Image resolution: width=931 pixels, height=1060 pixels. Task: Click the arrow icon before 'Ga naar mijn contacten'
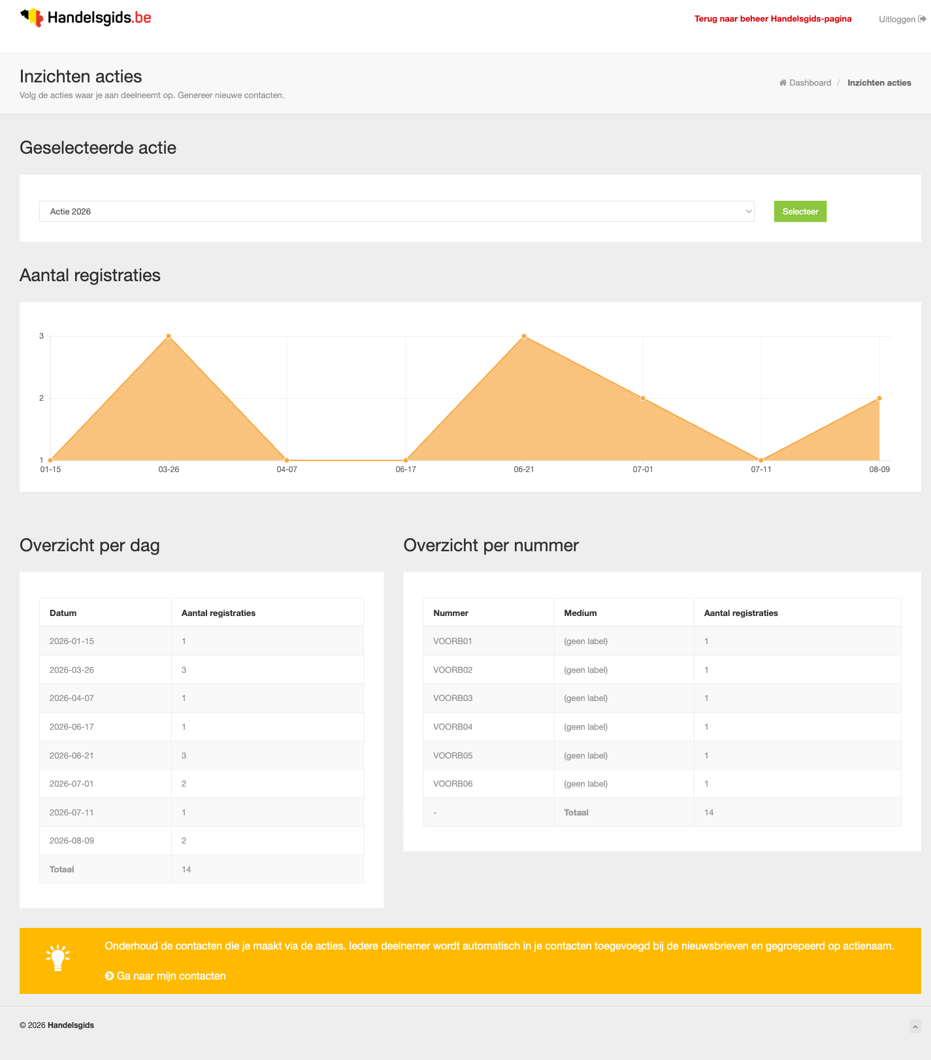110,976
